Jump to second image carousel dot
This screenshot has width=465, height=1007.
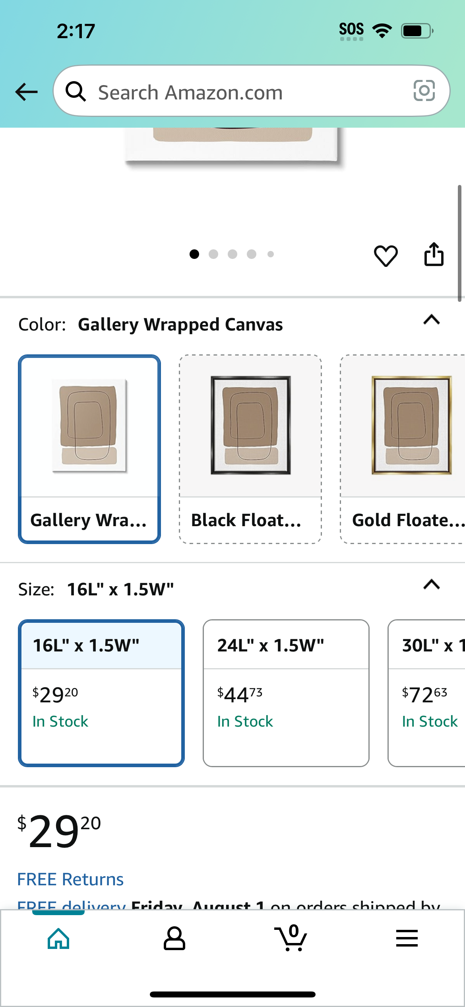213,254
